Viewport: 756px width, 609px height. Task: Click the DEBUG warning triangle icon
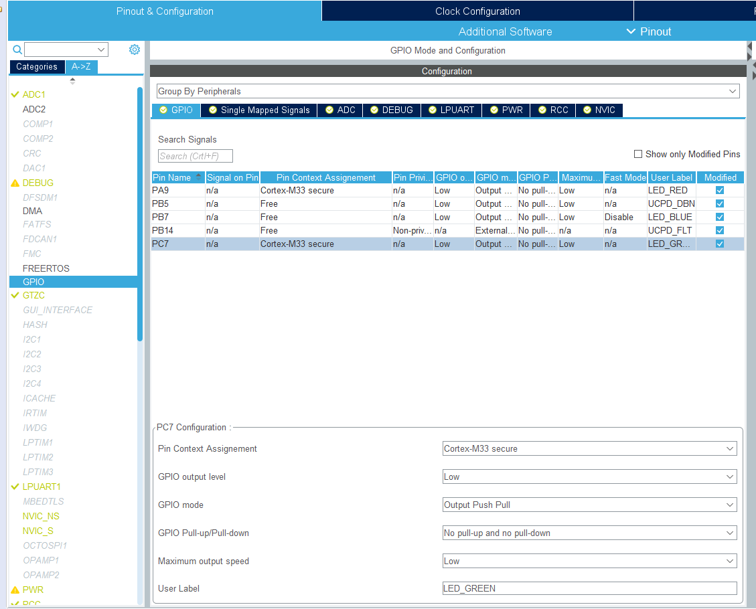[15, 183]
